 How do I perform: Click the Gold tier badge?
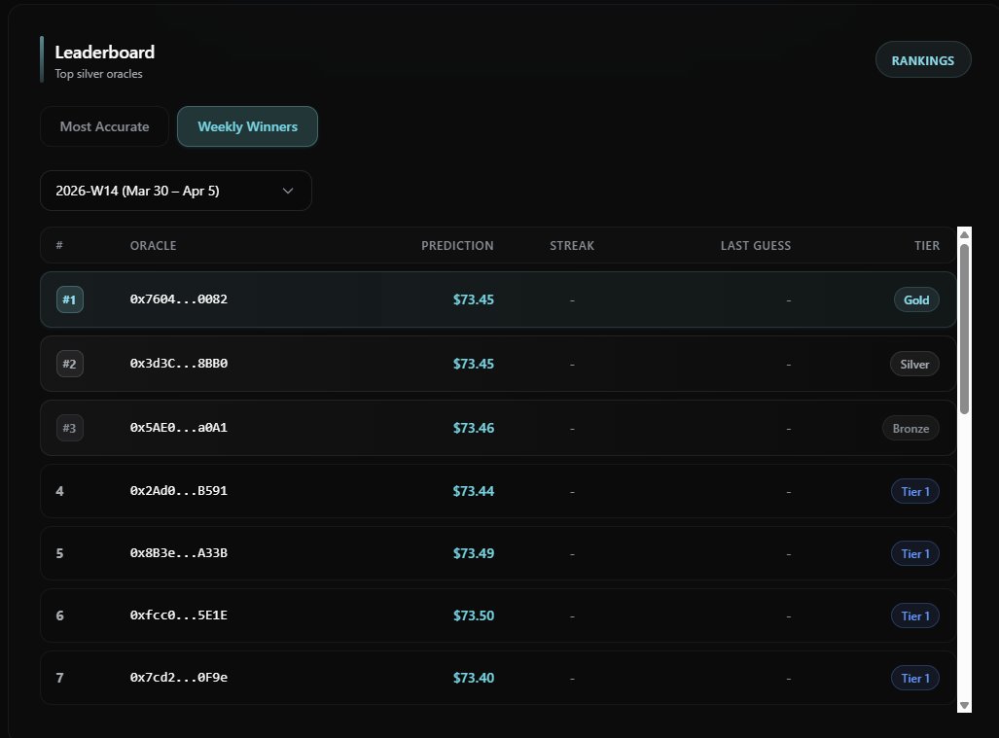(916, 299)
